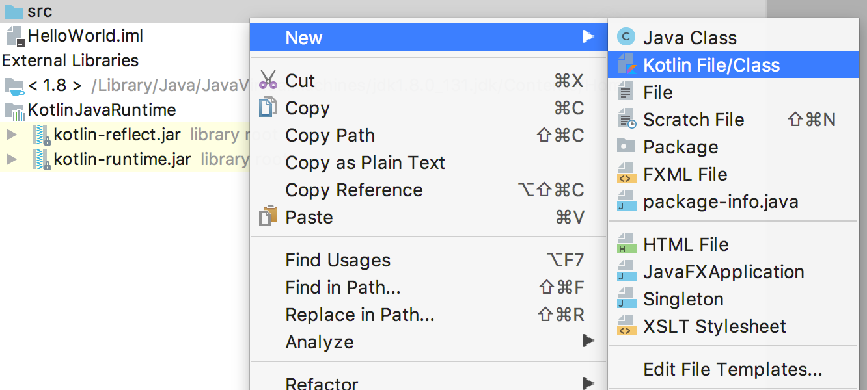Create a new Package
This screenshot has width=867, height=390.
pos(679,147)
